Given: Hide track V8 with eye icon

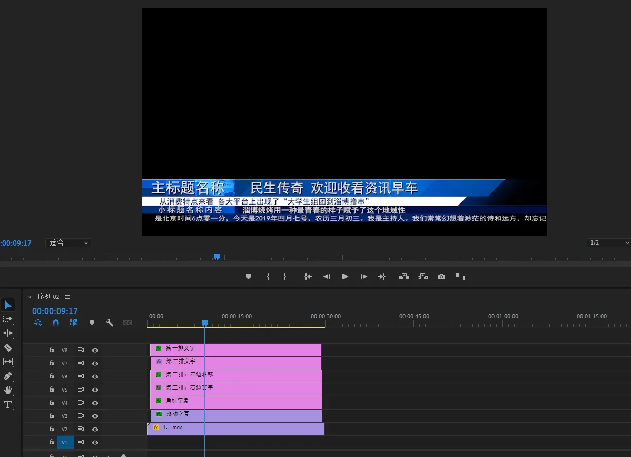Looking at the screenshot, I should coord(95,350).
